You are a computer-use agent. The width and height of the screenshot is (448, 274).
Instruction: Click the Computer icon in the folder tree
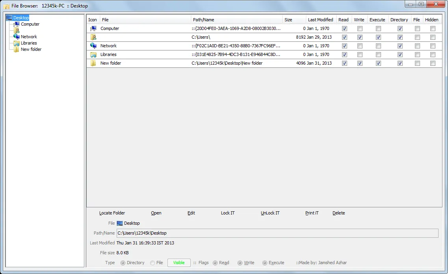(x=17, y=24)
